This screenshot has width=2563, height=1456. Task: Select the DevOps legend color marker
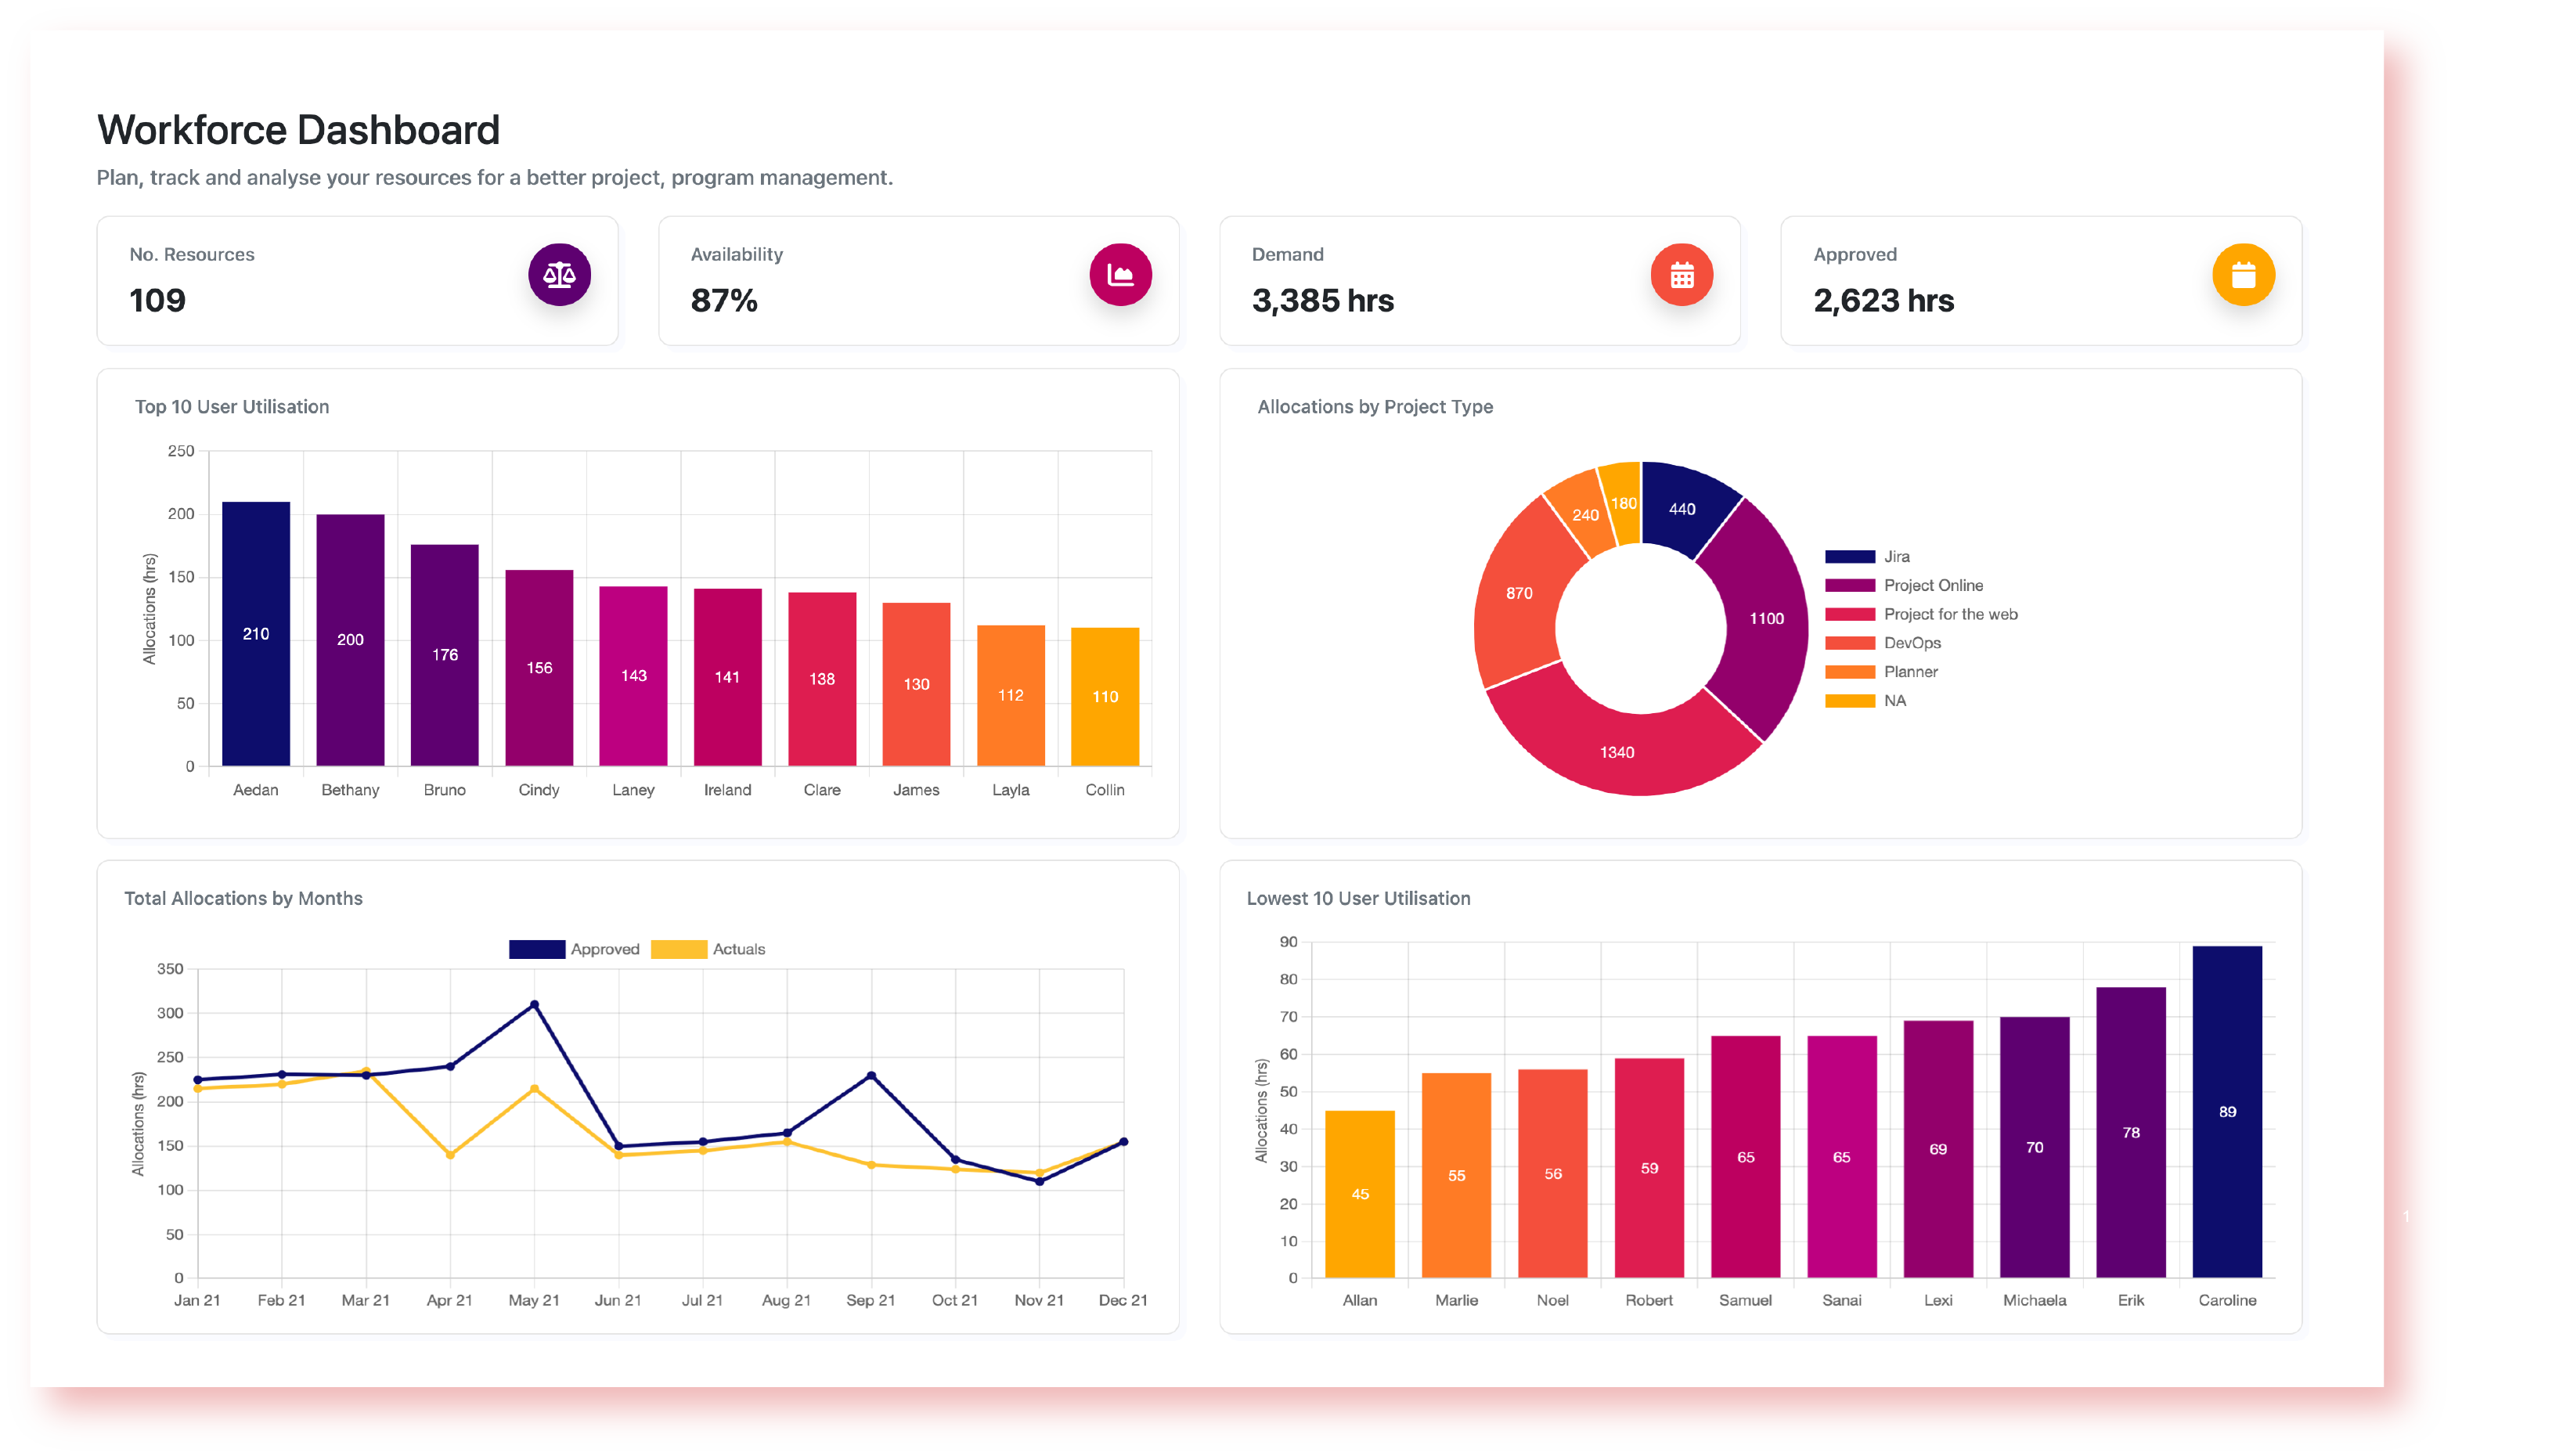(1849, 643)
